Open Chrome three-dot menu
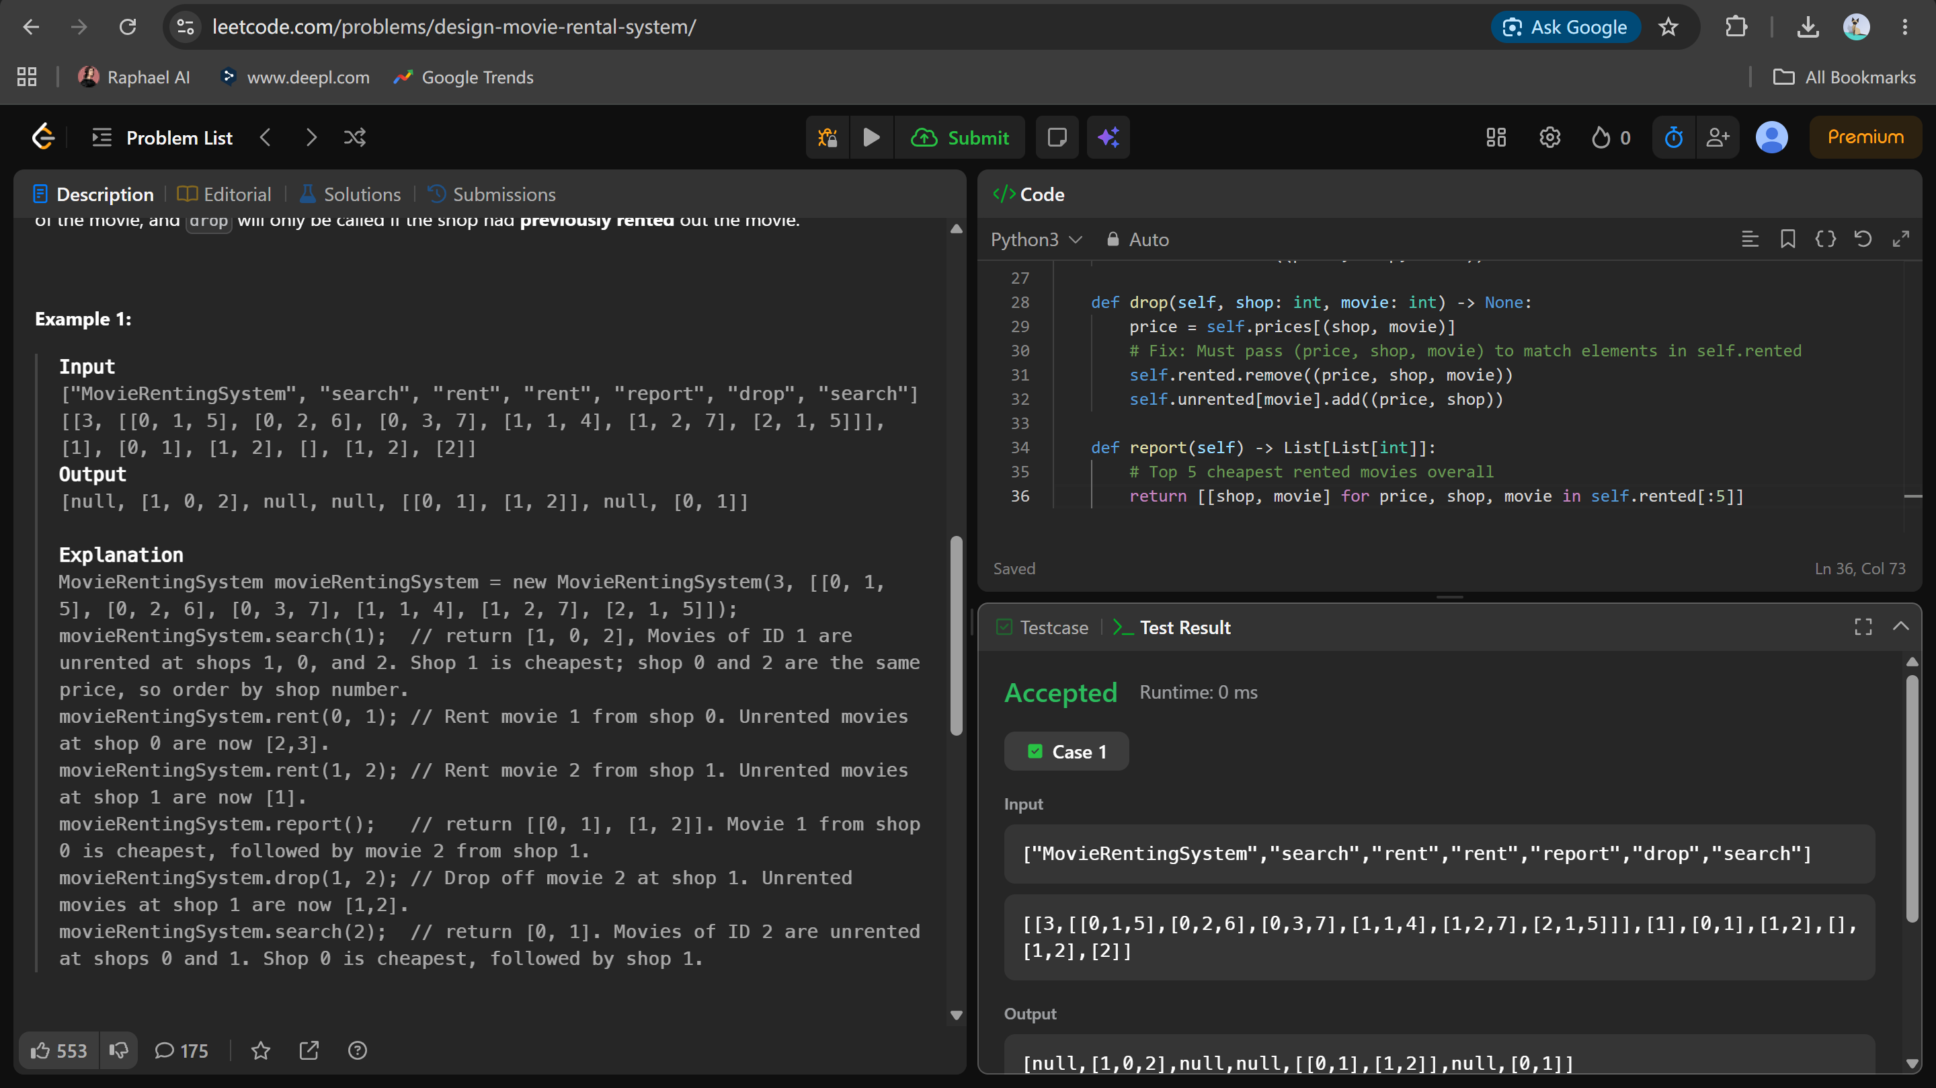 click(1904, 27)
